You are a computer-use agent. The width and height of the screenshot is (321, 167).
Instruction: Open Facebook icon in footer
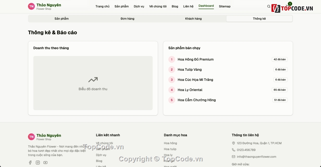tap(30, 163)
